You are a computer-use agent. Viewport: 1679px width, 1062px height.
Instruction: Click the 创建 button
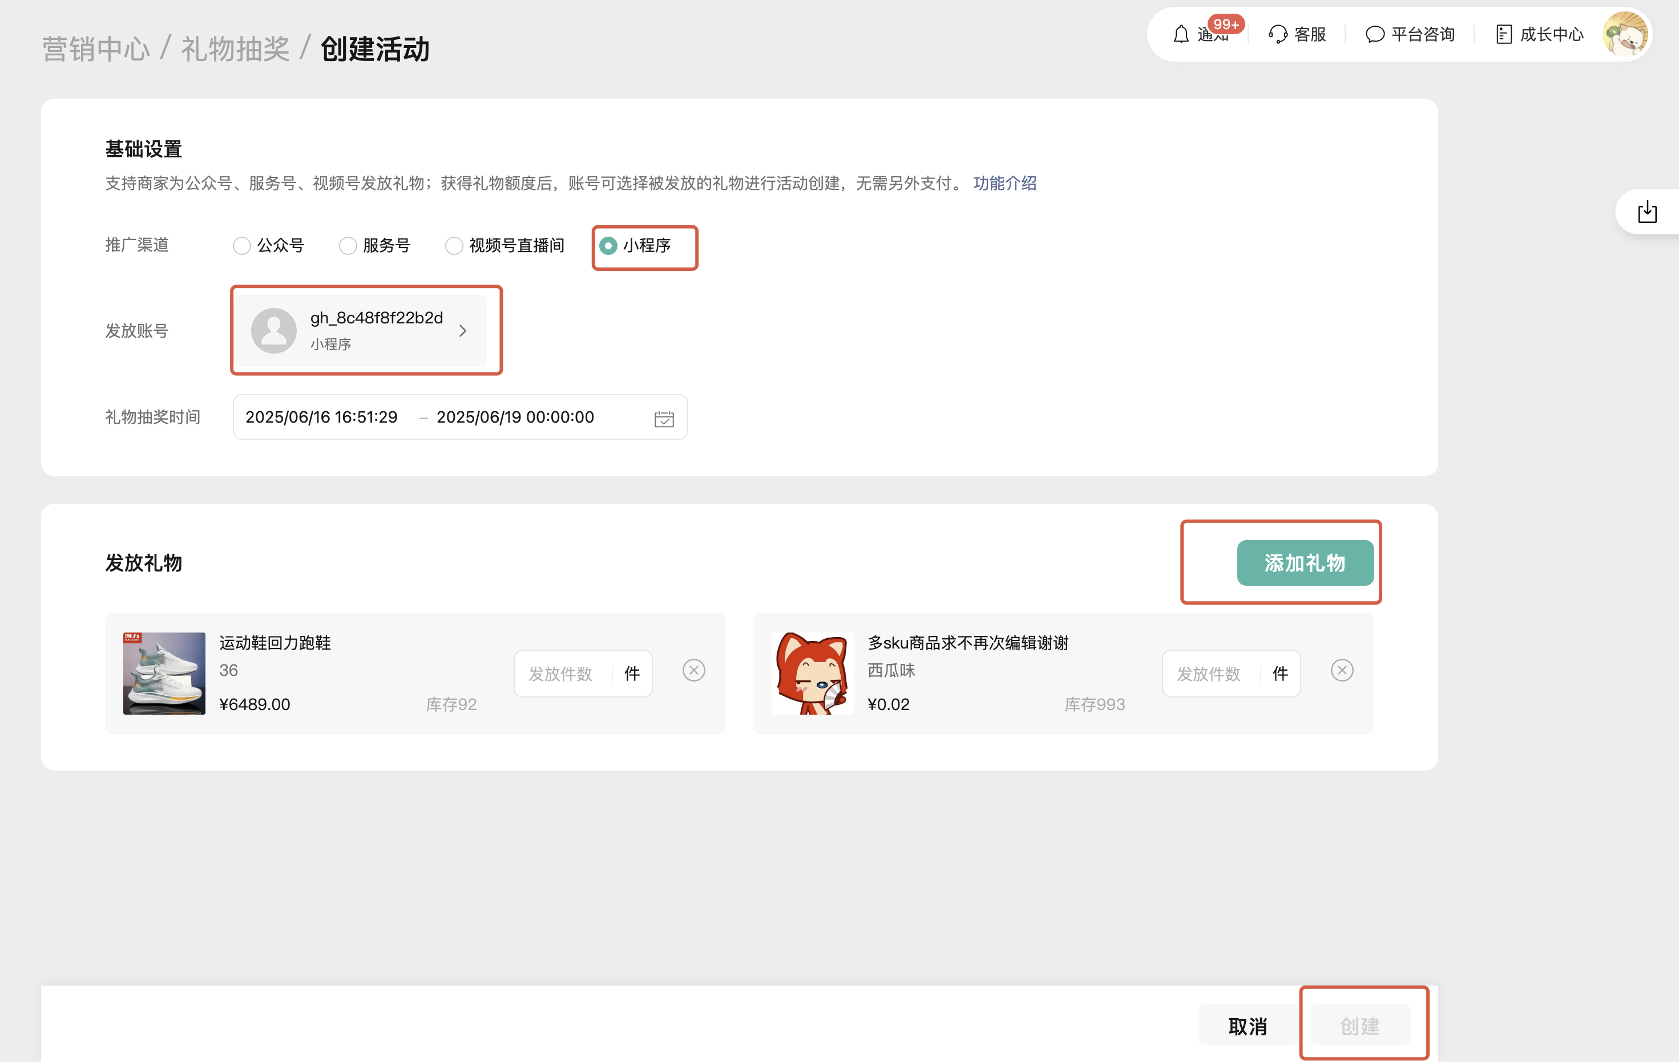(1359, 1025)
